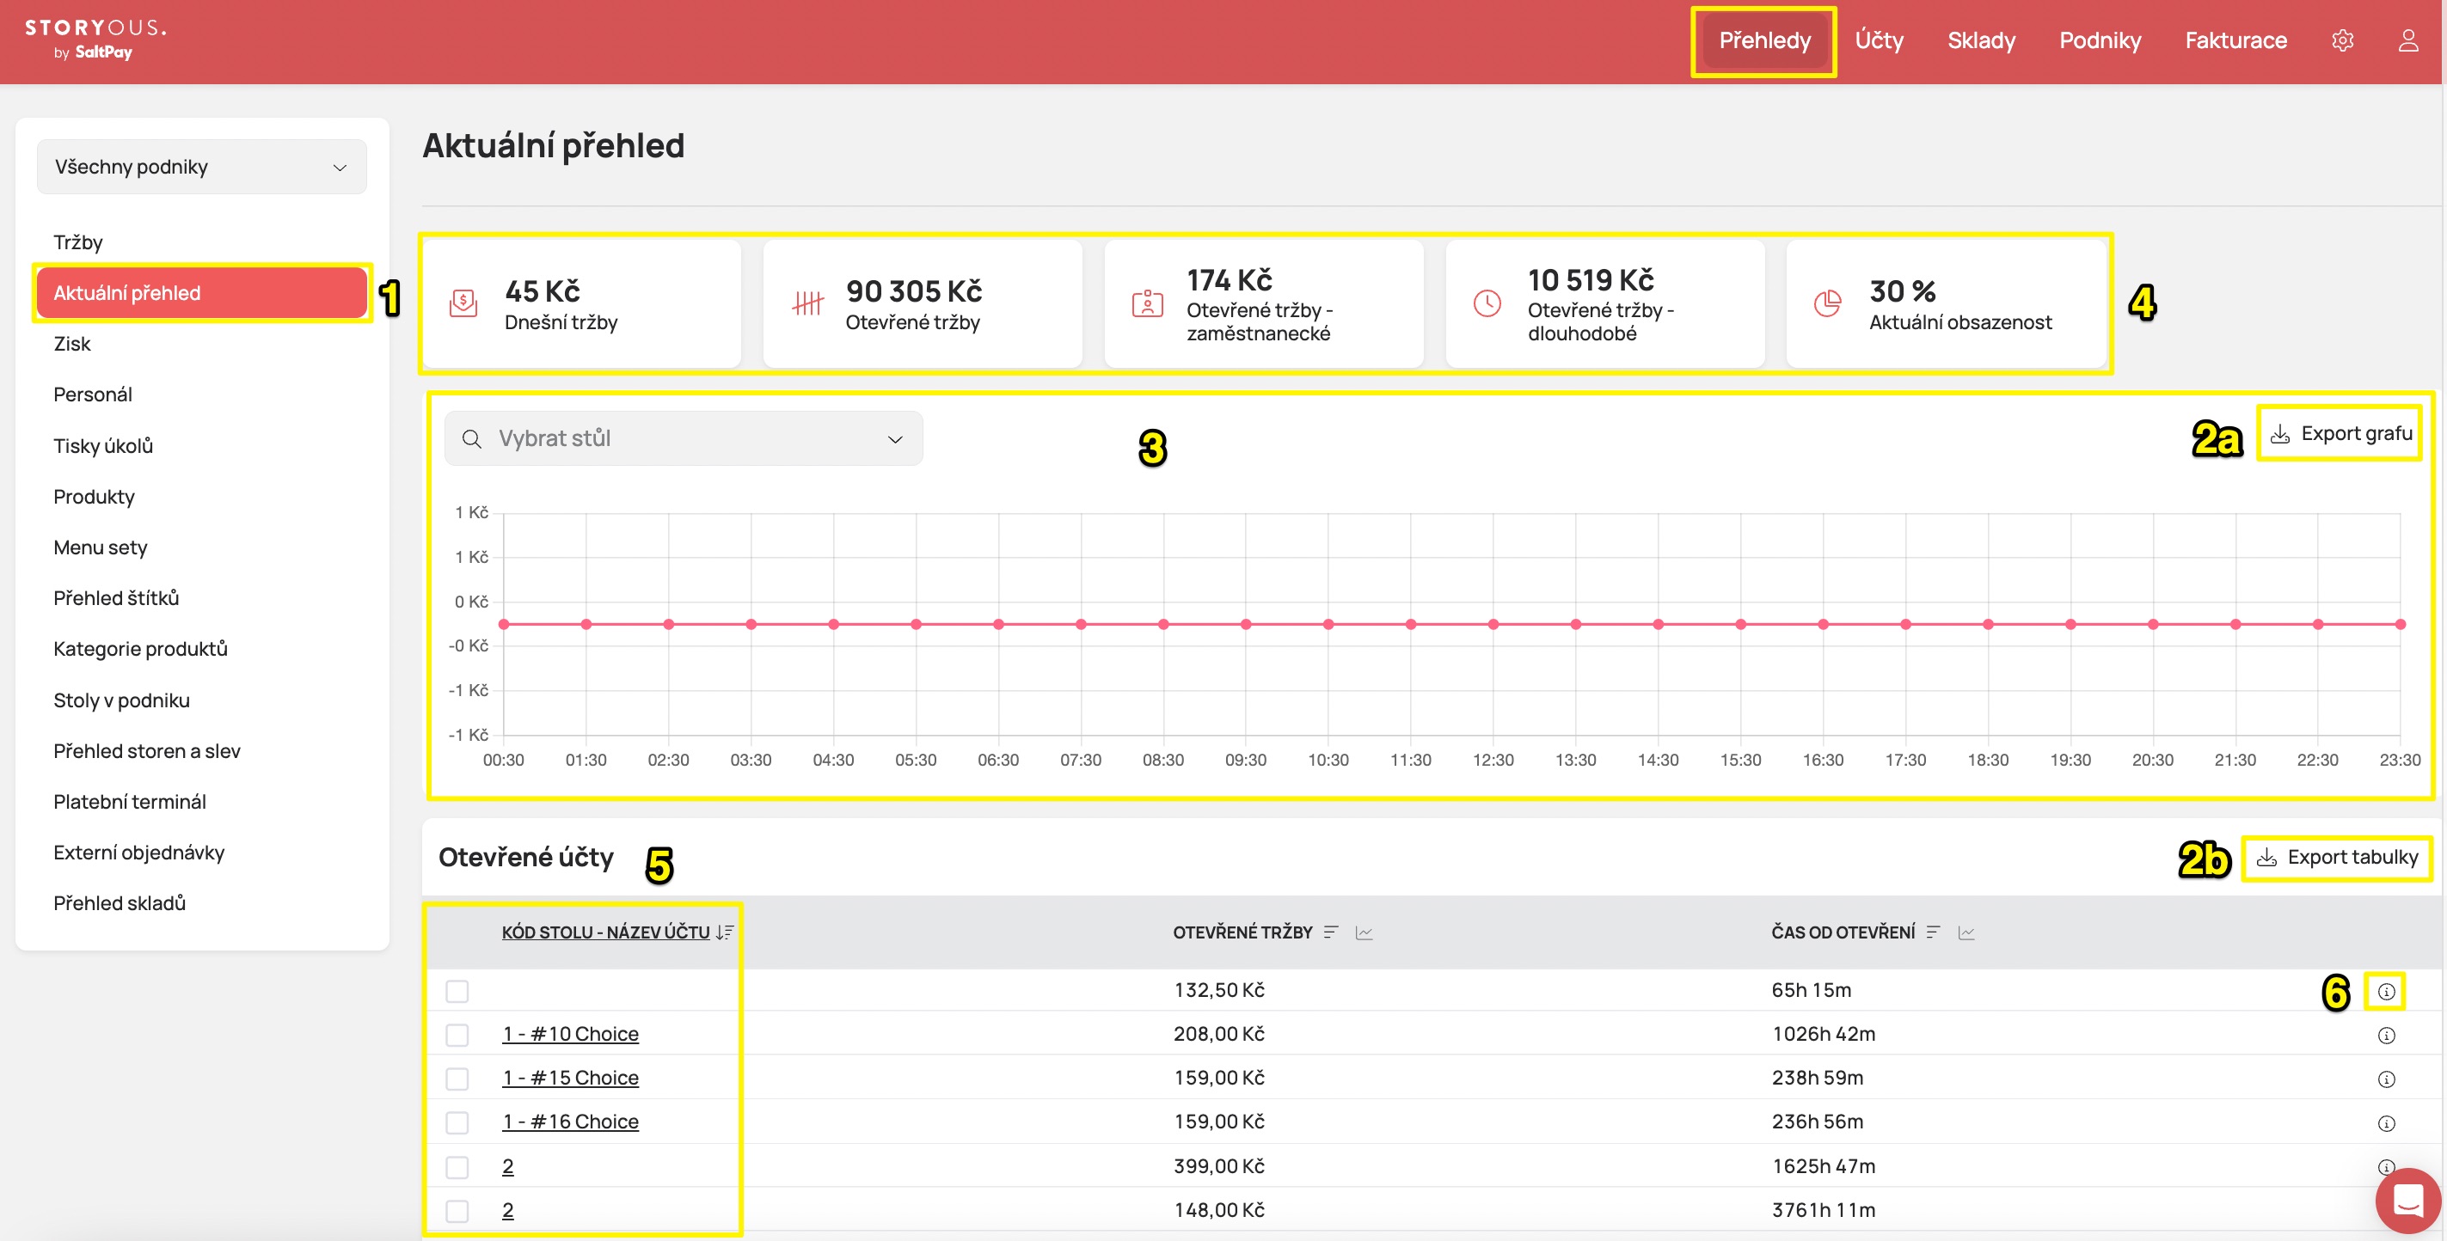Open info icon for 159,00 Kč #15 row
Screen dimensions: 2447x1241
point(2386,1079)
